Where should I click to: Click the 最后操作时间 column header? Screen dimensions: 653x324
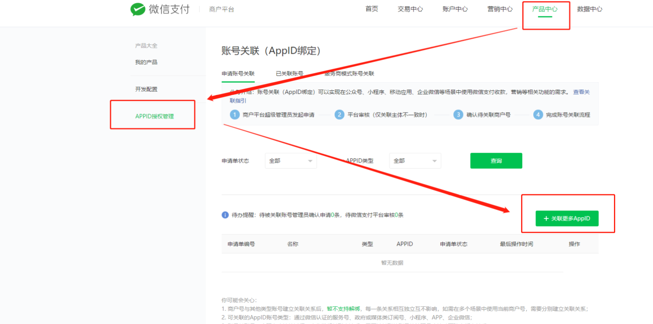(x=516, y=244)
